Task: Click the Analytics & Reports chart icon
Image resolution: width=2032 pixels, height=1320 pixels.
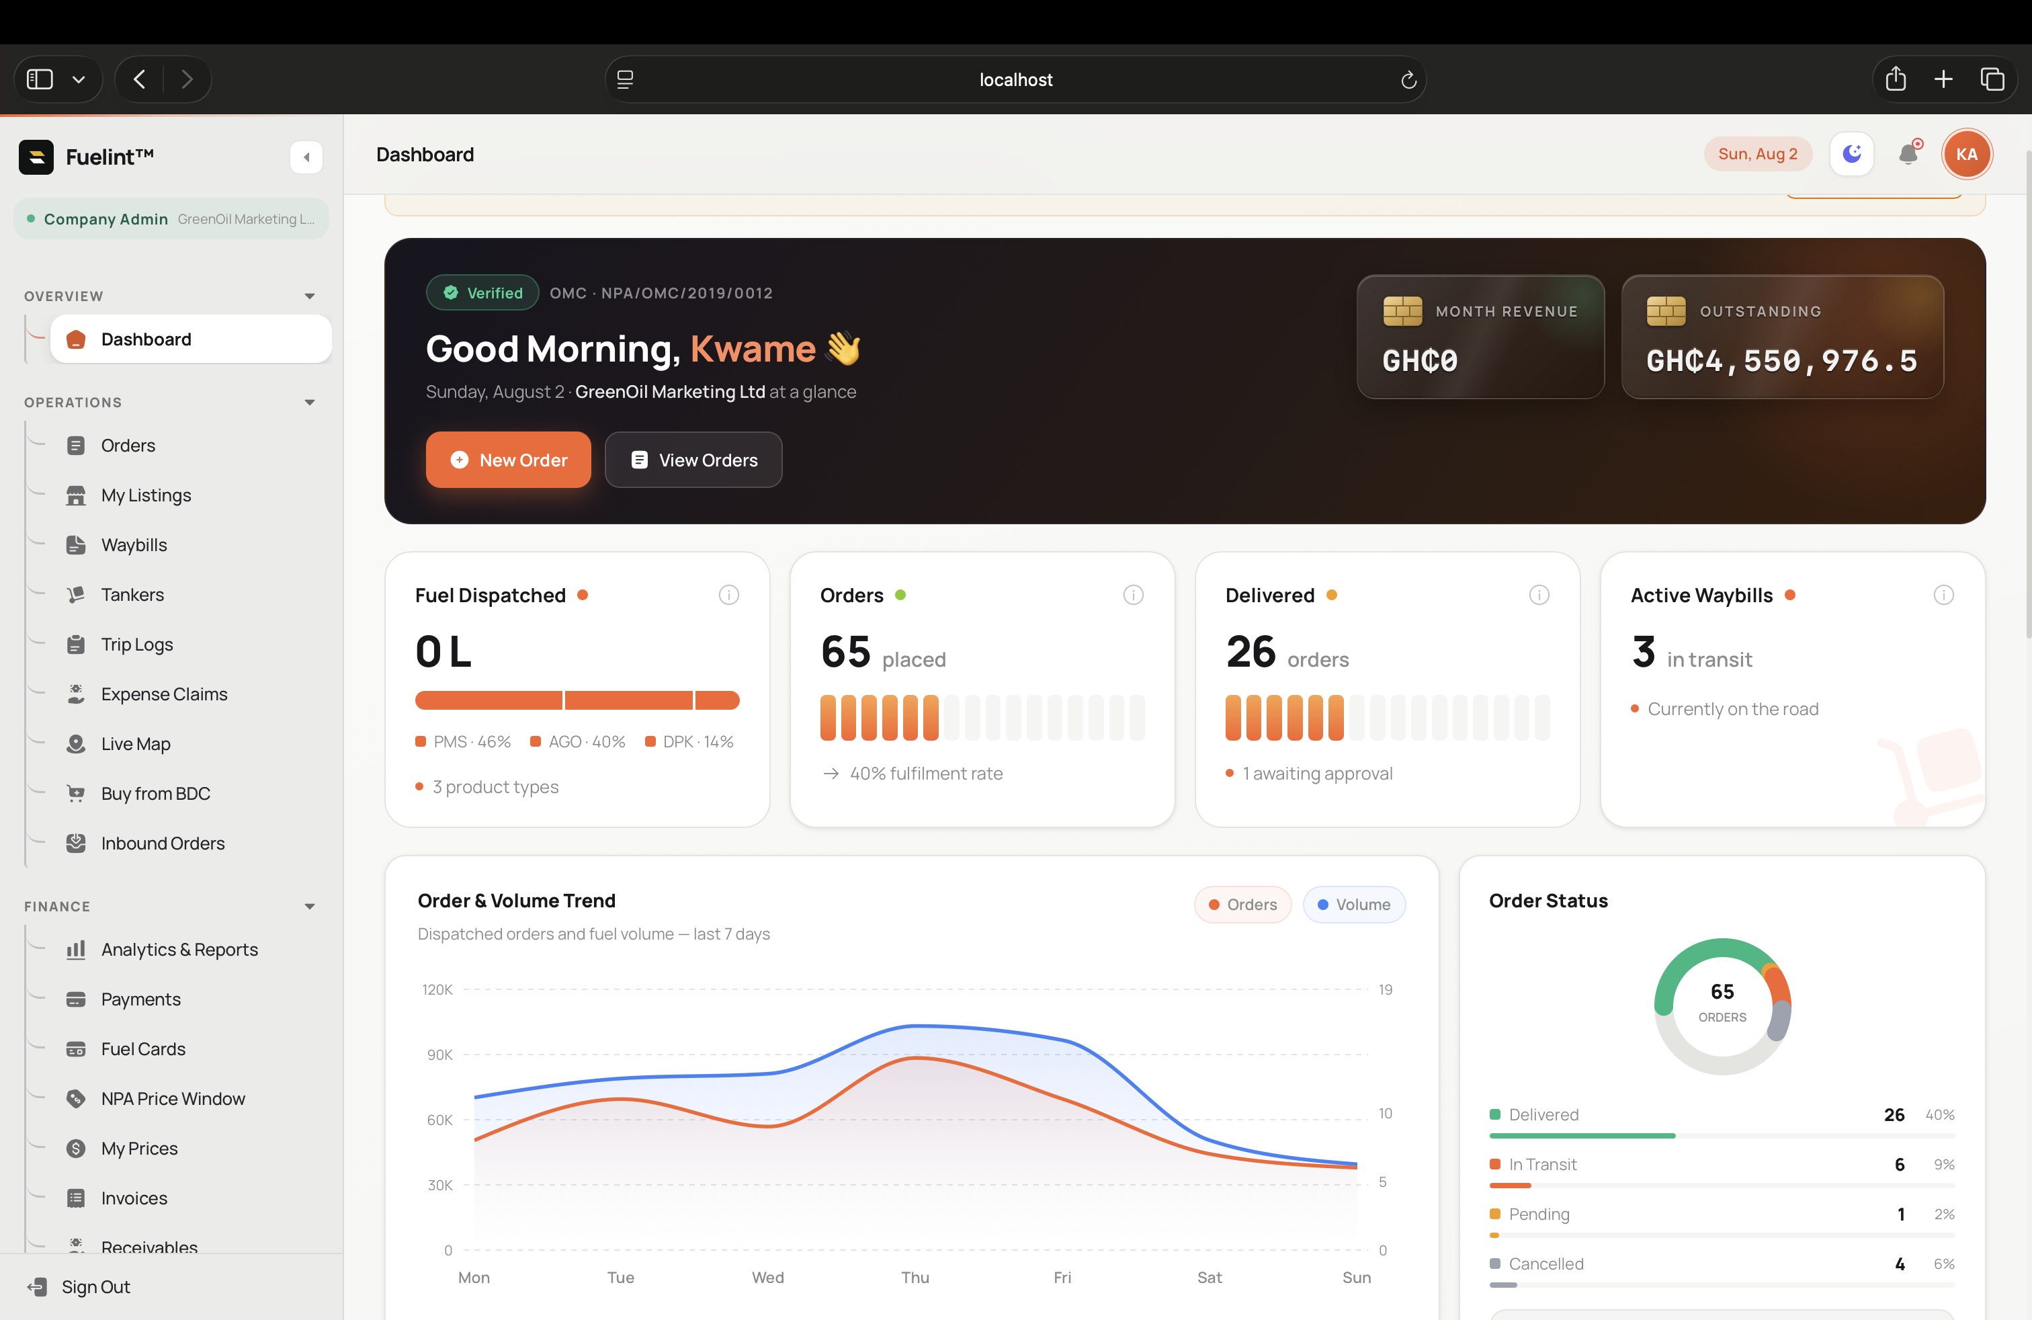Action: tap(76, 950)
